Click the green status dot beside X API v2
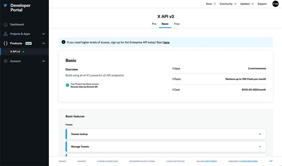The image size is (282, 166). coord(23,52)
